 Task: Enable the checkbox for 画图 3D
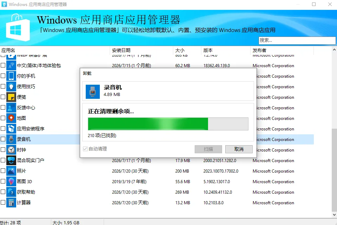click(3, 181)
